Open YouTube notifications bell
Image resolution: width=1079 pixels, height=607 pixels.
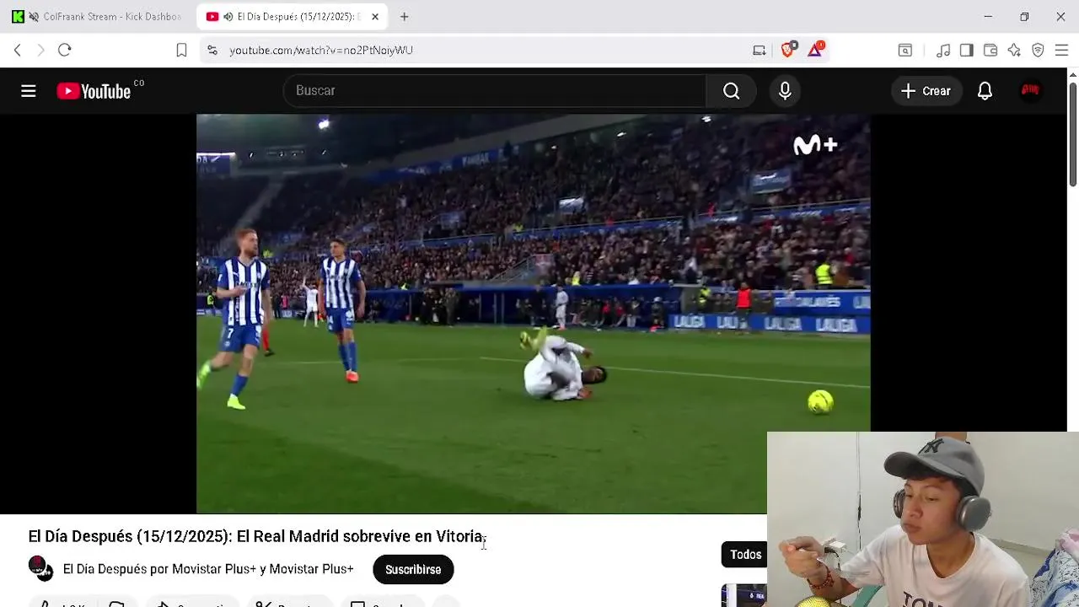point(985,91)
